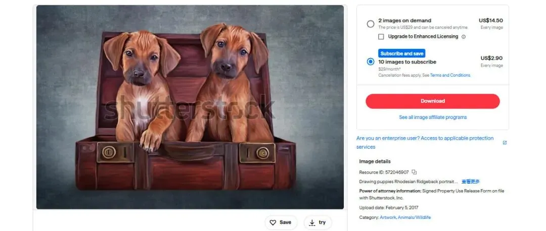Select the 10 images to subscribe option

[371, 62]
